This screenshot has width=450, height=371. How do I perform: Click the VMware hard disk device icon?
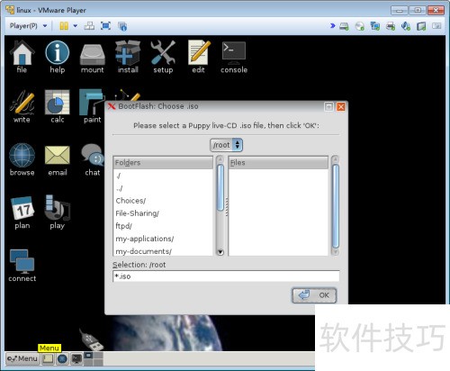[x=344, y=26]
